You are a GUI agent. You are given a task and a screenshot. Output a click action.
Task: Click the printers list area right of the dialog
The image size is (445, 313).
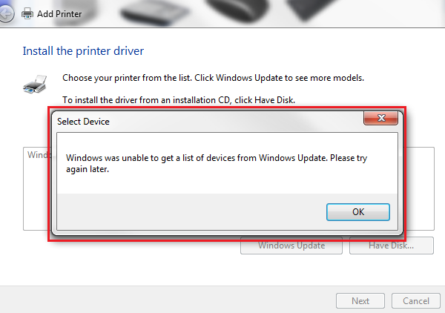(421, 188)
